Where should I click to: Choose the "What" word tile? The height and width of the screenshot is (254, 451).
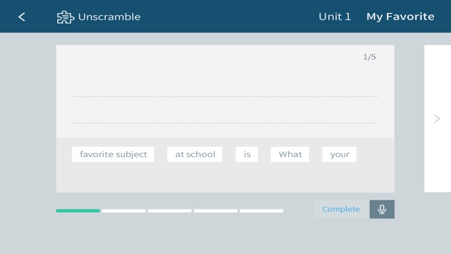[x=290, y=154]
